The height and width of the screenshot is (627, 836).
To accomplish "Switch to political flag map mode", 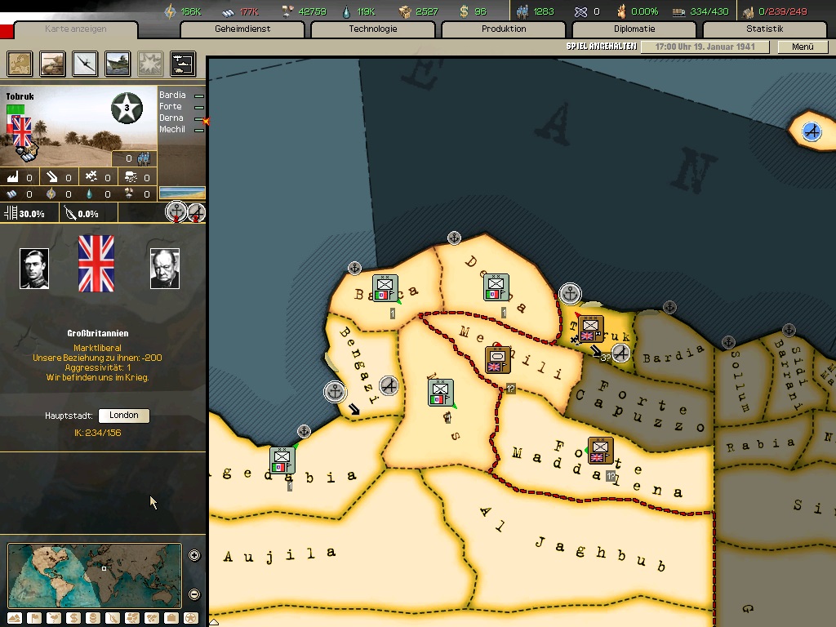I will pyautogui.click(x=34, y=618).
